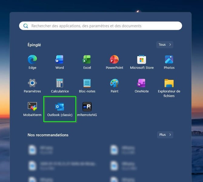Launch OneNote from pinned apps
Screen dimensions: 203x182
coord(141,86)
